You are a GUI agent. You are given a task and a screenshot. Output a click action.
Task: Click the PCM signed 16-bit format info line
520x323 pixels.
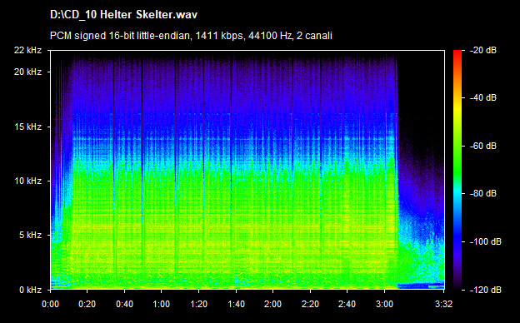(191, 36)
